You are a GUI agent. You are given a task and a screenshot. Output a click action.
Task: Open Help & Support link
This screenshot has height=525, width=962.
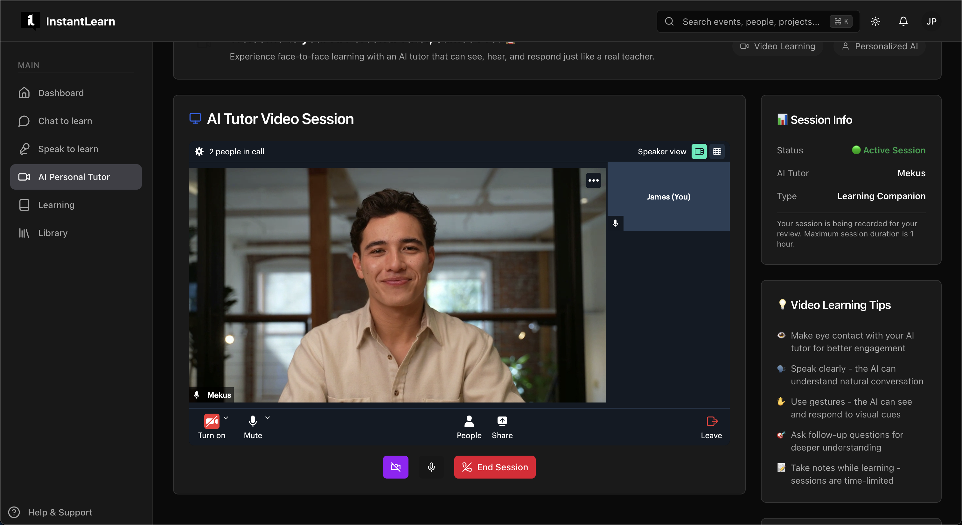tap(60, 512)
